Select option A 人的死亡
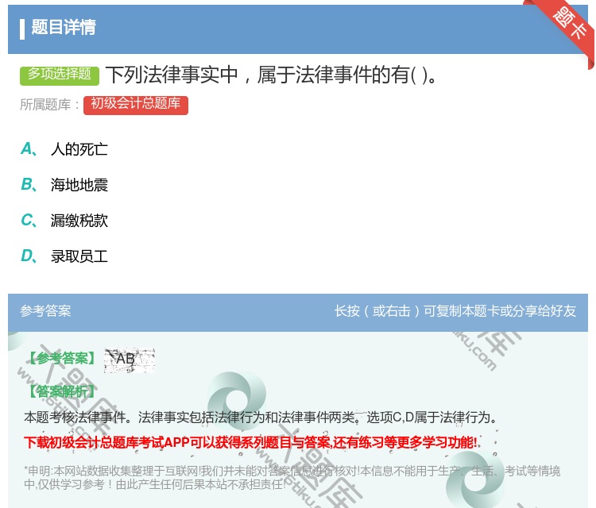Screen dimensions: 596x508 point(64,149)
